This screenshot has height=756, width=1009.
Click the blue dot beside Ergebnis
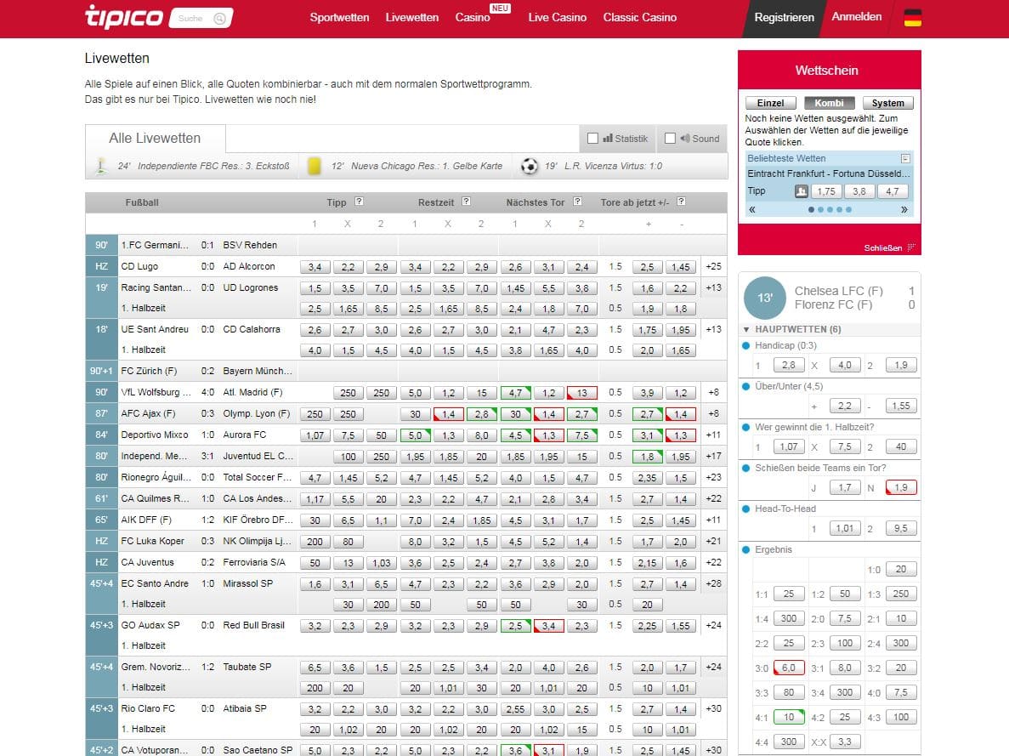[746, 550]
